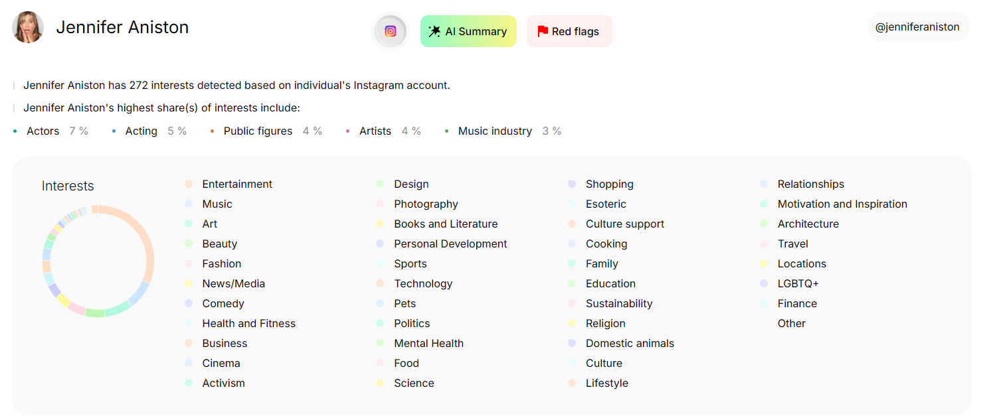This screenshot has height=416, width=989.
Task: Click the Entertainment legend color dot
Action: coord(189,184)
